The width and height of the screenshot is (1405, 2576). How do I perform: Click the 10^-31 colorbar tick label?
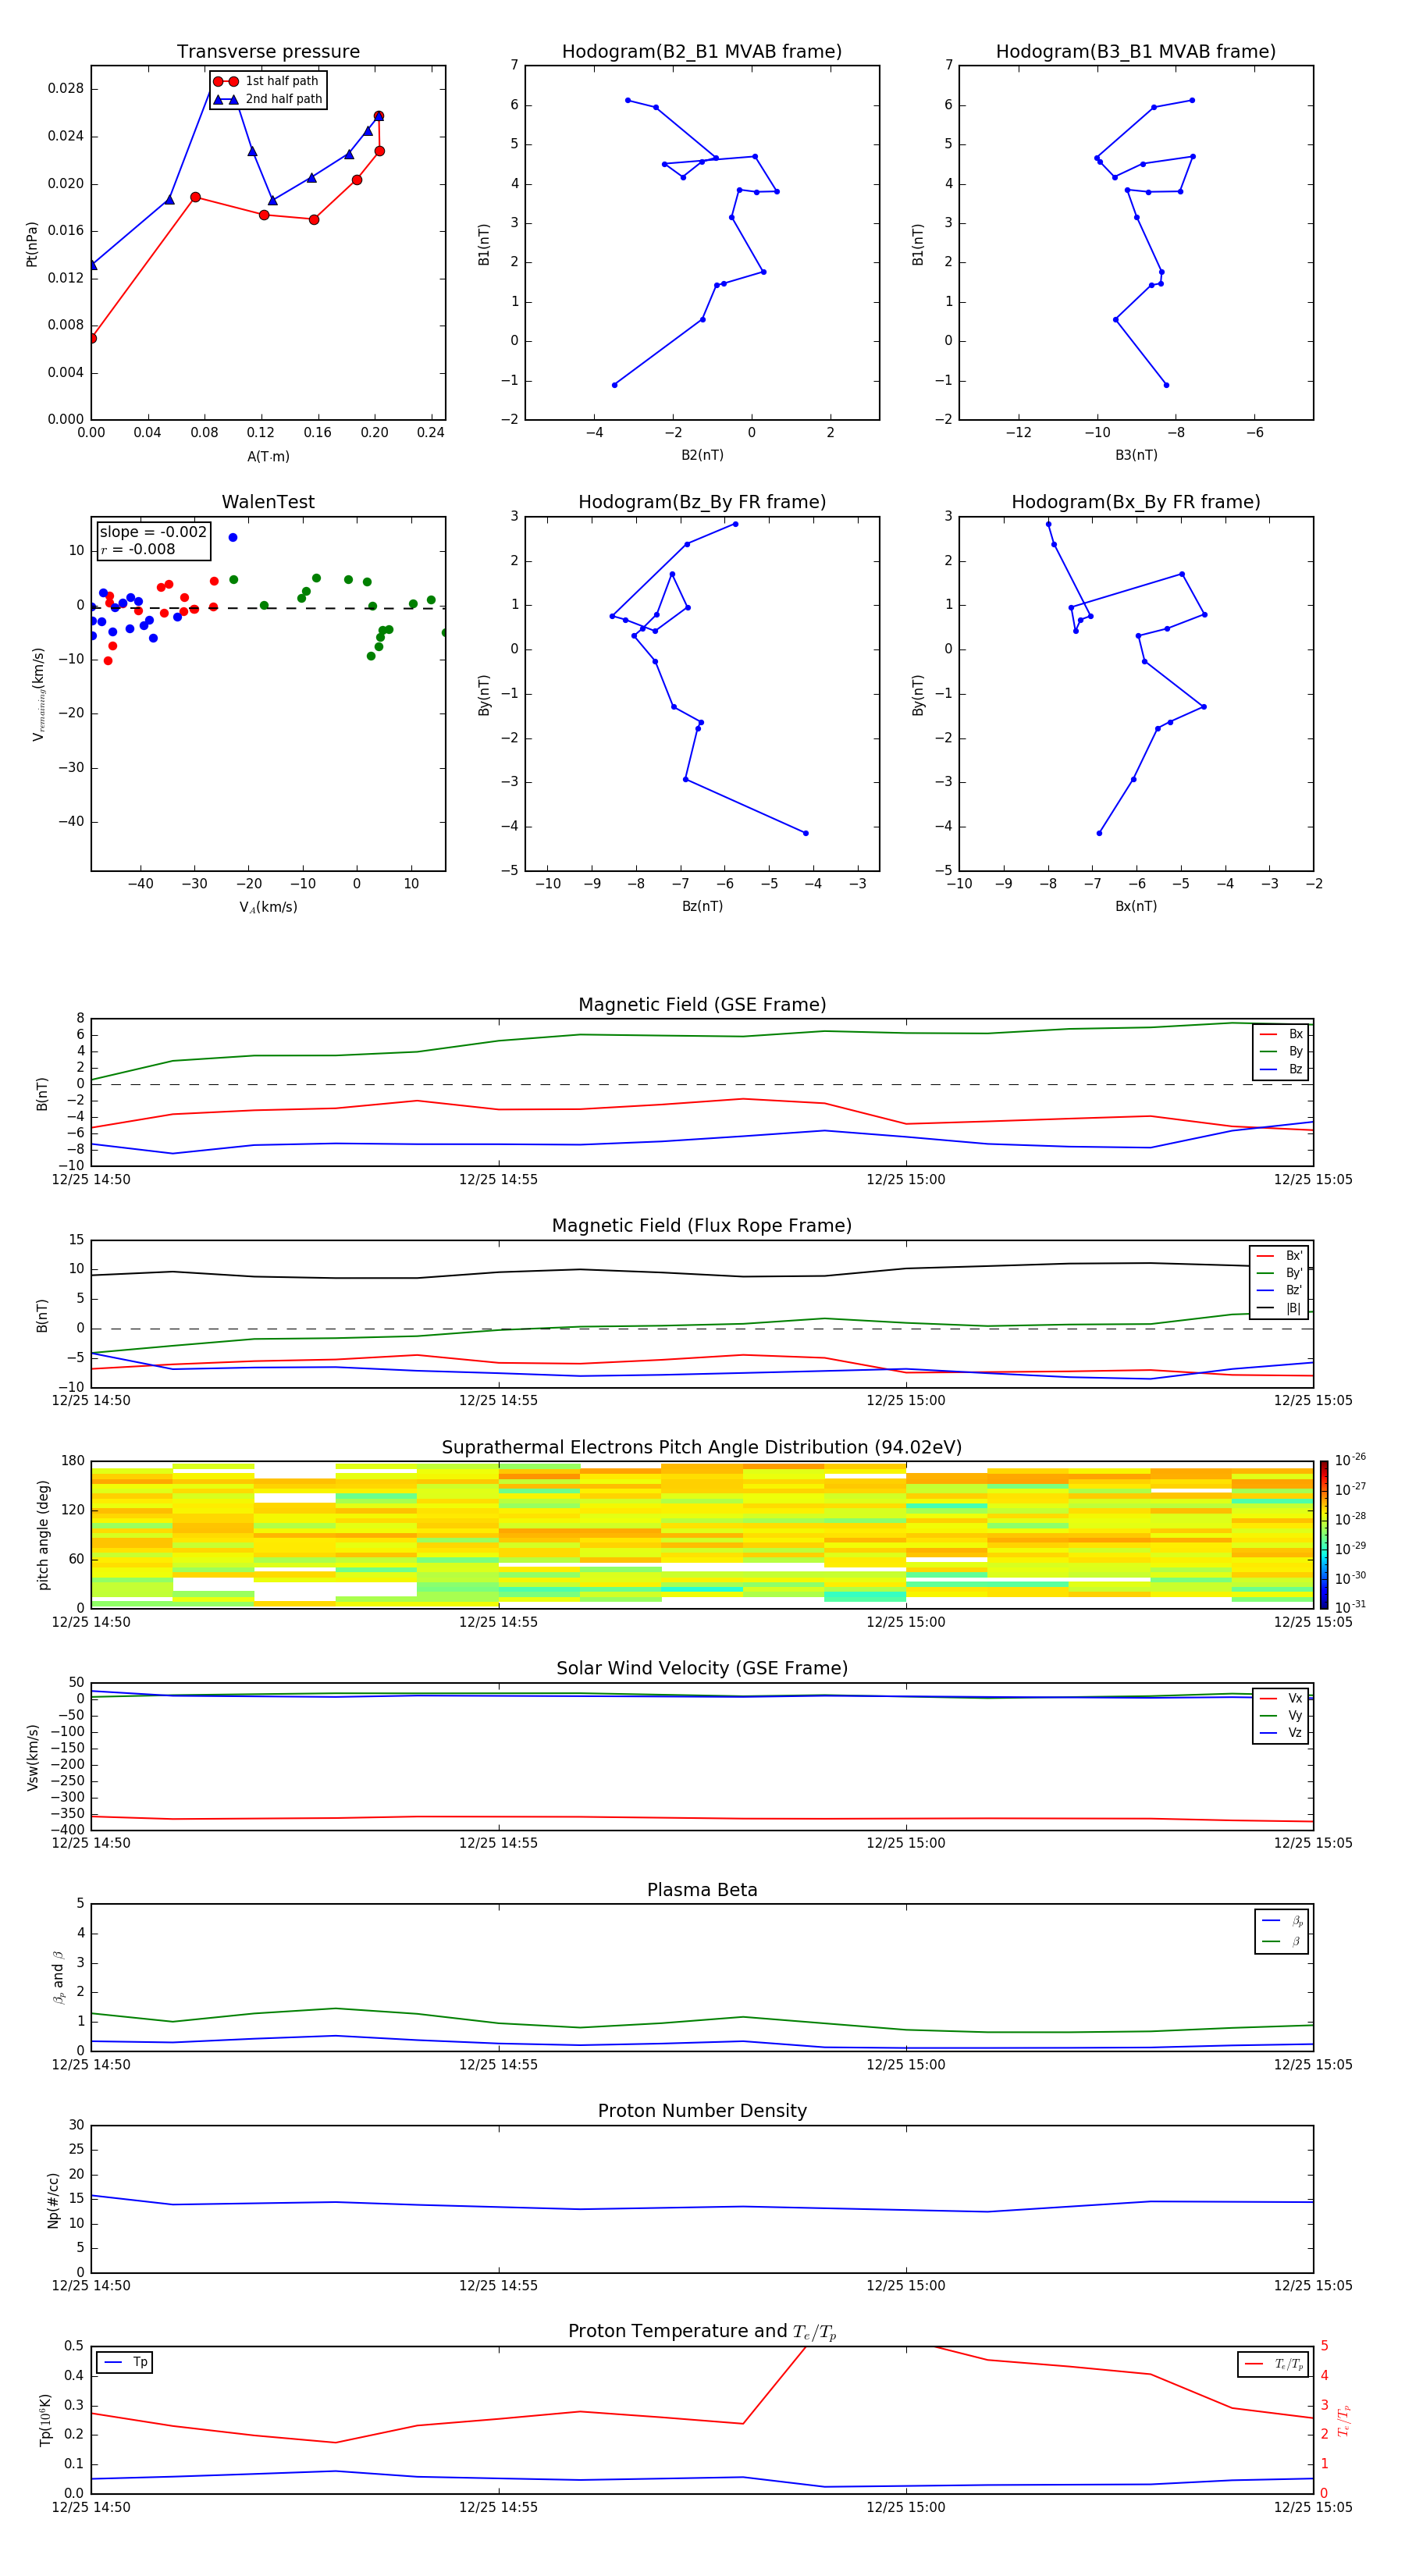1350,1607
